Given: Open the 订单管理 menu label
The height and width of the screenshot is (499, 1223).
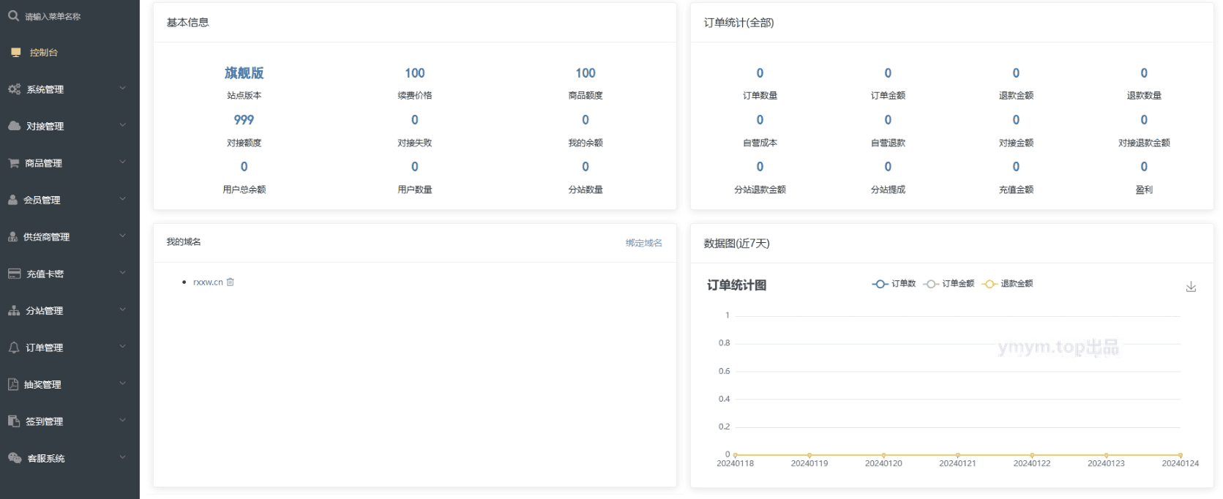Looking at the screenshot, I should [45, 348].
